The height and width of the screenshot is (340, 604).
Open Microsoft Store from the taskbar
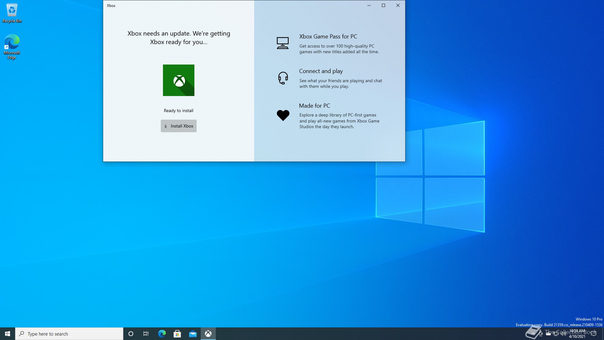pyautogui.click(x=177, y=334)
